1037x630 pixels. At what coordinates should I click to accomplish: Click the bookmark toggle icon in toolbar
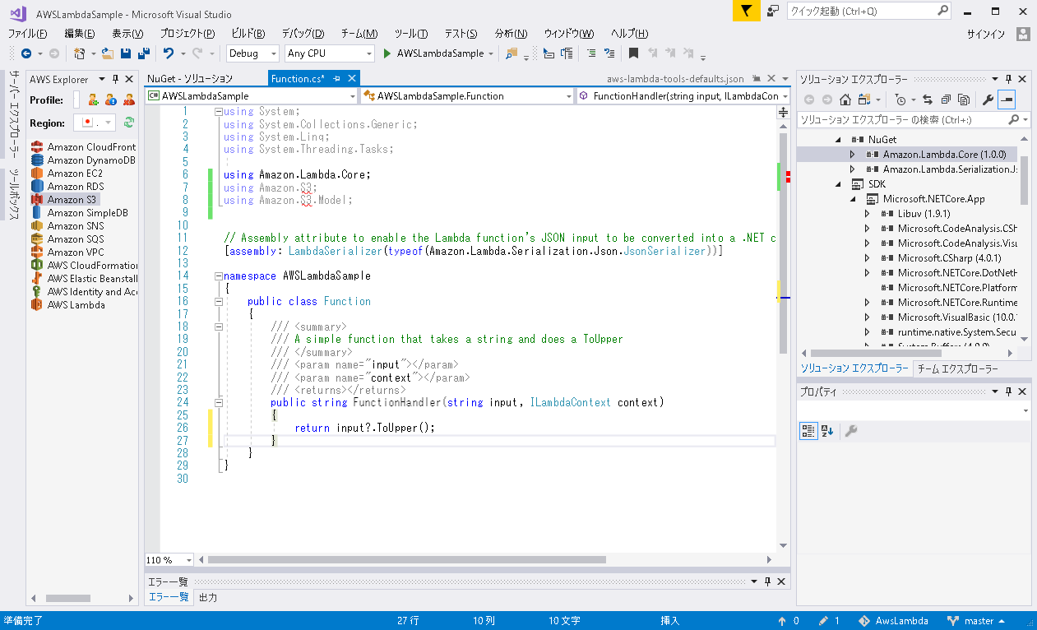click(633, 53)
